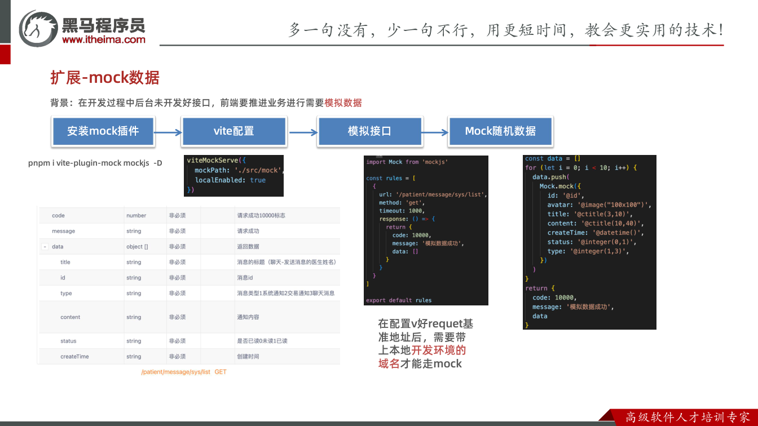Click the /patient/message/sys/list GET caption
758x426 pixels.
[x=184, y=372]
